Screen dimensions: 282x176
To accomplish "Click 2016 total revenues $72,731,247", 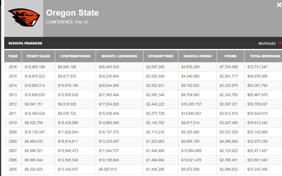I will pos(257,67).
